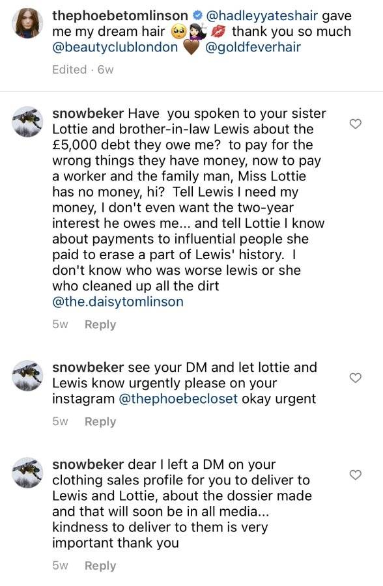Open the @thephoebecloset mention
Screen dimensions: 383x586
178,398
